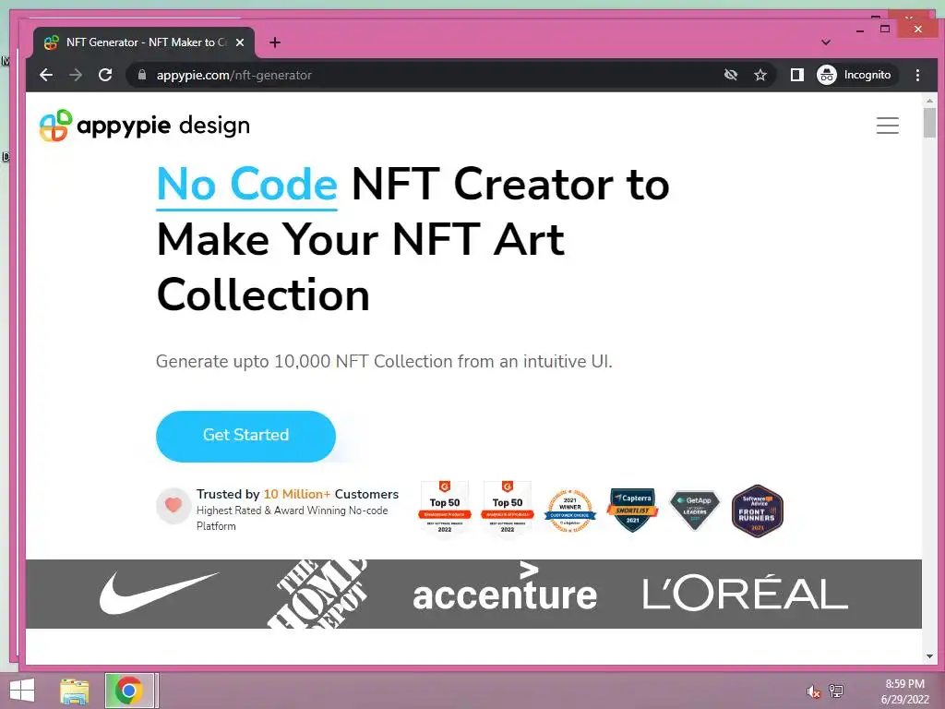Click the Capterra Shortlist badge
The width and height of the screenshot is (945, 709).
click(x=633, y=510)
